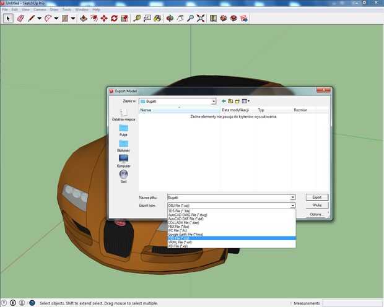Choose AutoCAD DXF File export type
Screen dimensions: 384x307
tap(232, 218)
